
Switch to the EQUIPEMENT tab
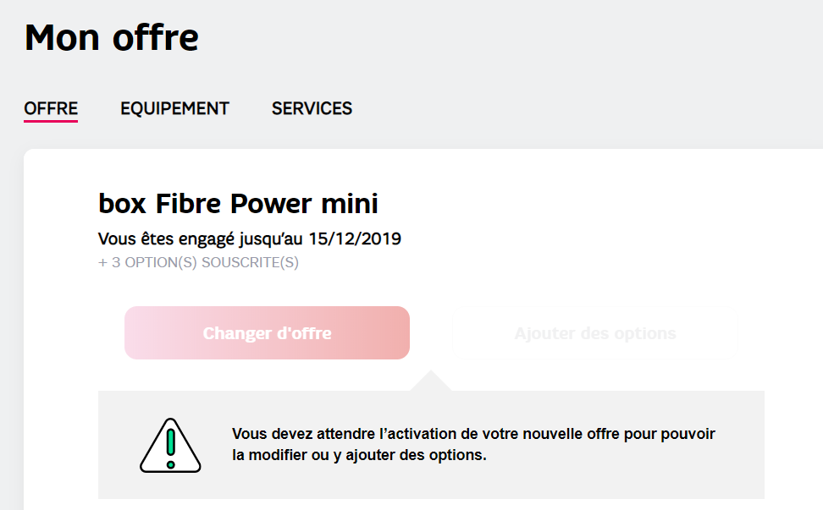(174, 108)
